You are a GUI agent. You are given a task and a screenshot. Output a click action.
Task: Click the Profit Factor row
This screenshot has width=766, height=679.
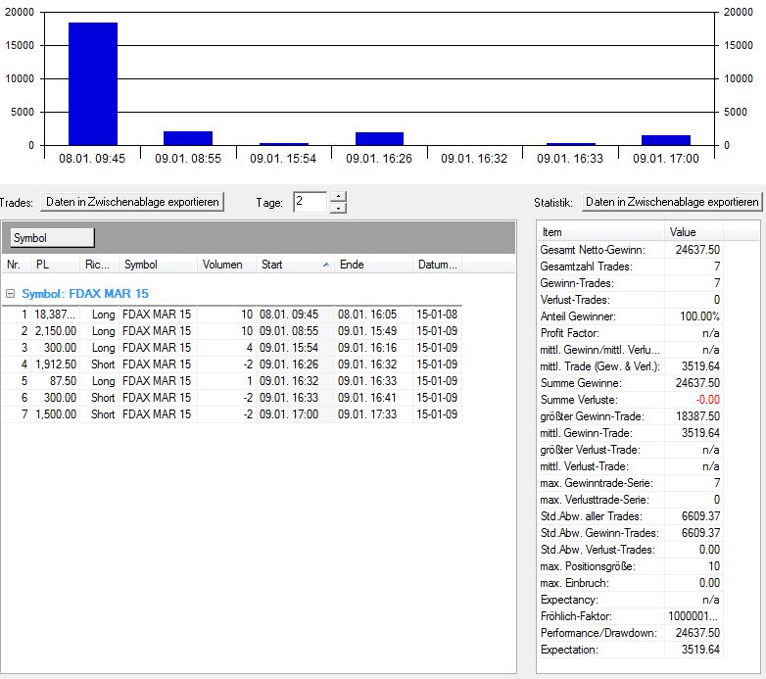click(630, 333)
